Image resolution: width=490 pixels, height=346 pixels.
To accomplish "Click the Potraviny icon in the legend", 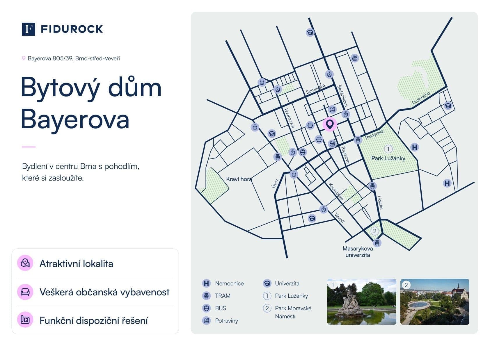I will (x=206, y=321).
